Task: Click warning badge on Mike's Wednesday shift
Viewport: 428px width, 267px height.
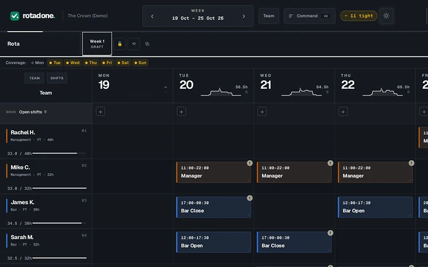Action: tap(330, 163)
